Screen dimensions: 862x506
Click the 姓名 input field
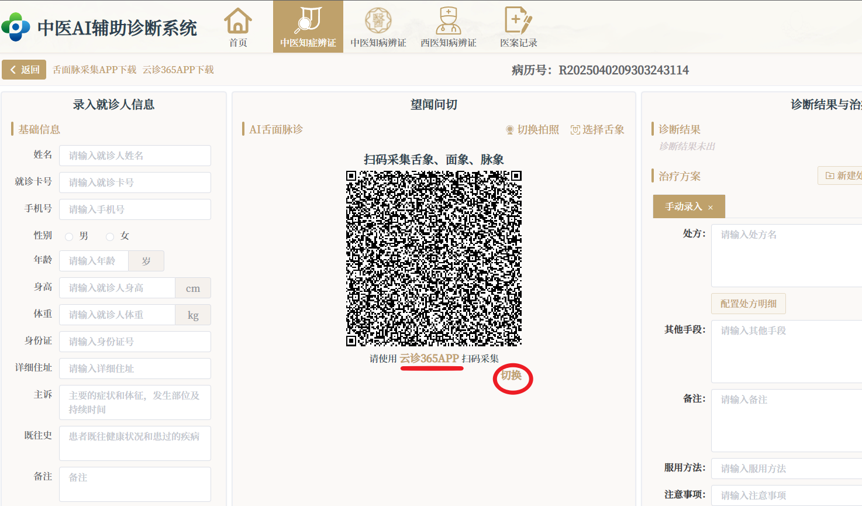point(135,156)
